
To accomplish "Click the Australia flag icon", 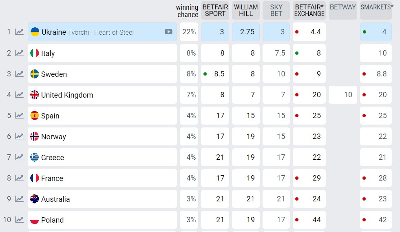I will 35,199.
